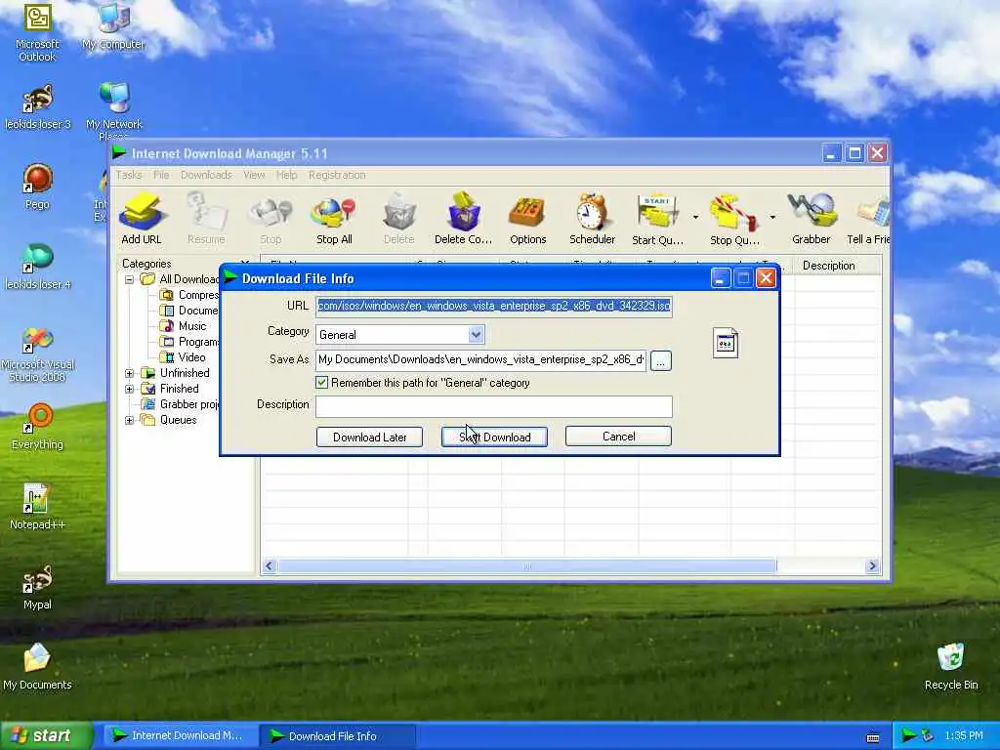Screen dimensions: 1000x750
Task: Expand the Queues category node
Action: [x=129, y=420]
